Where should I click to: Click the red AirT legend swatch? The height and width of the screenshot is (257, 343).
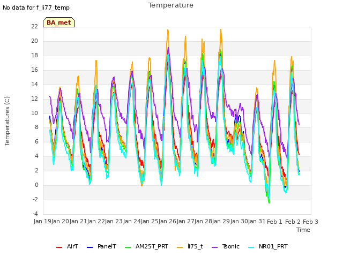point(59,247)
